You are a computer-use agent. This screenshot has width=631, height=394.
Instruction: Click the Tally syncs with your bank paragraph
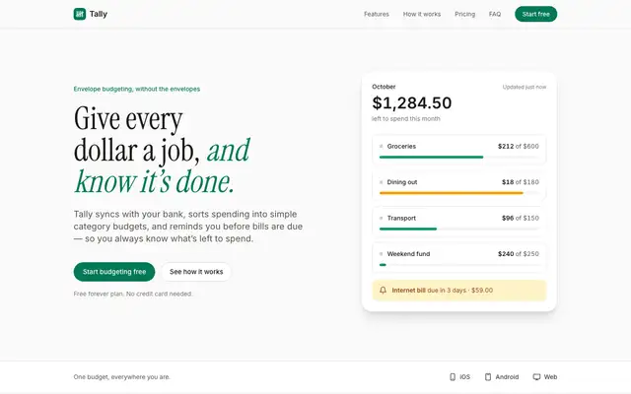pos(188,227)
